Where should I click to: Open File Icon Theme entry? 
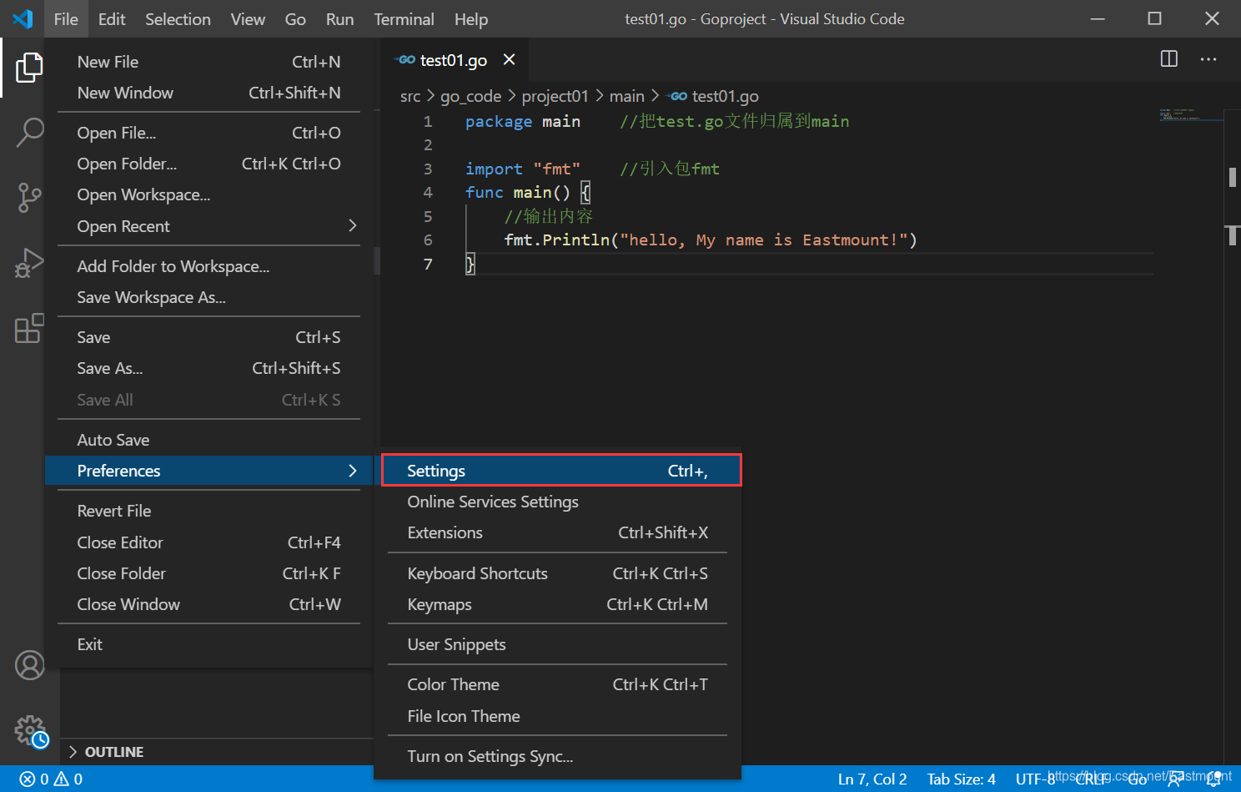(557, 716)
